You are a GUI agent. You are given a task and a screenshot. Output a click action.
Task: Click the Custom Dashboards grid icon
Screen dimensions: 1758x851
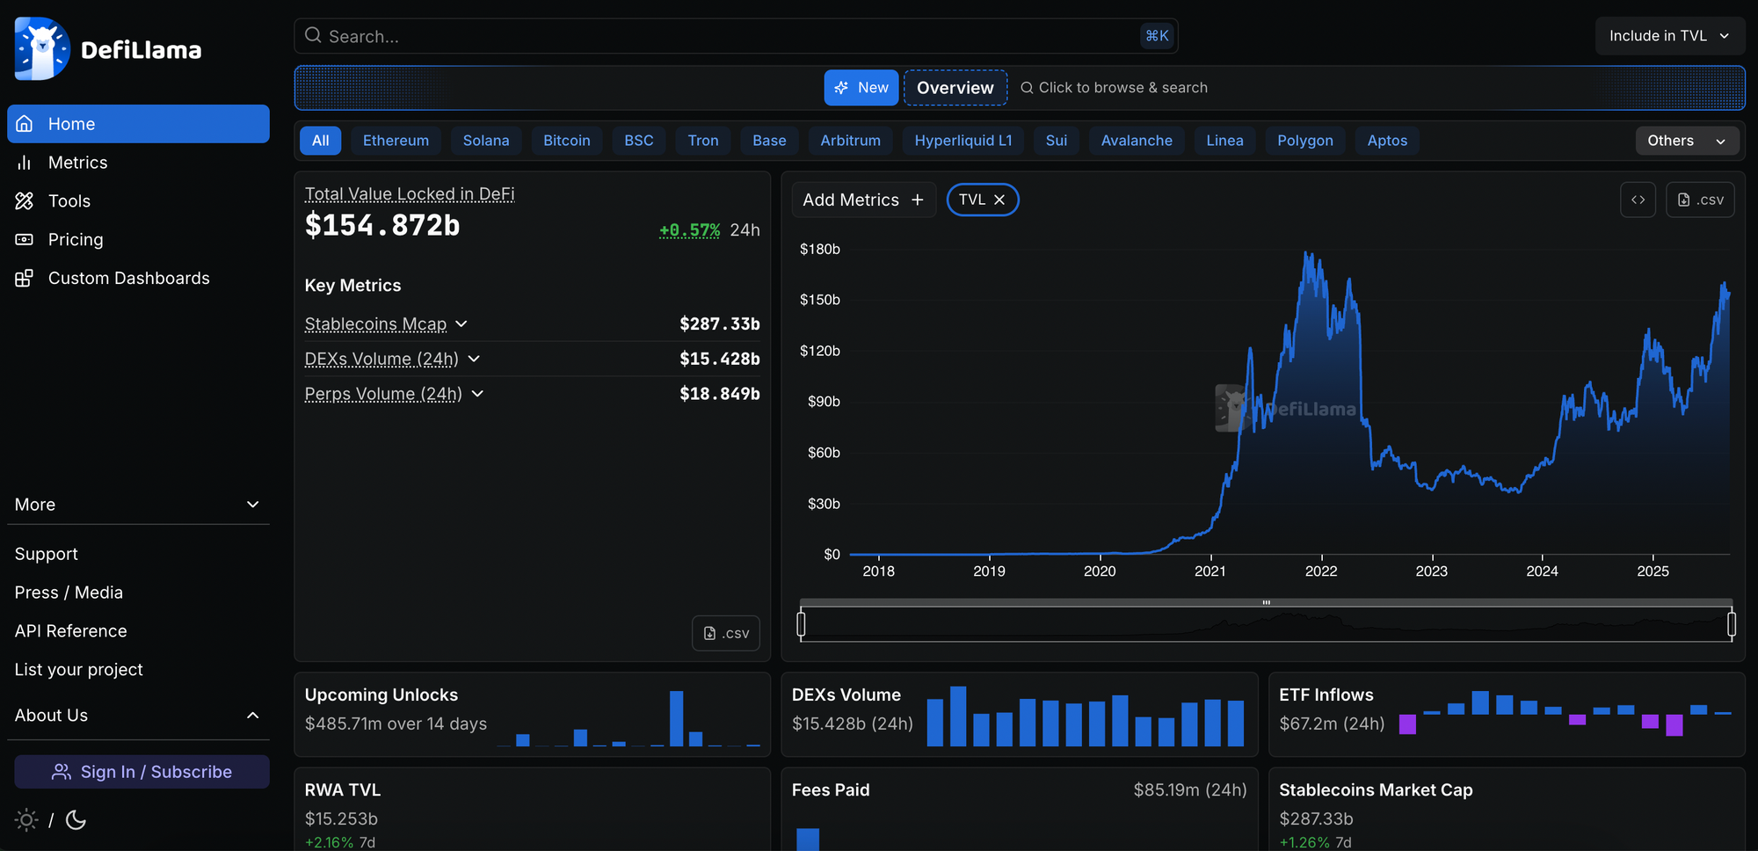coord(25,278)
